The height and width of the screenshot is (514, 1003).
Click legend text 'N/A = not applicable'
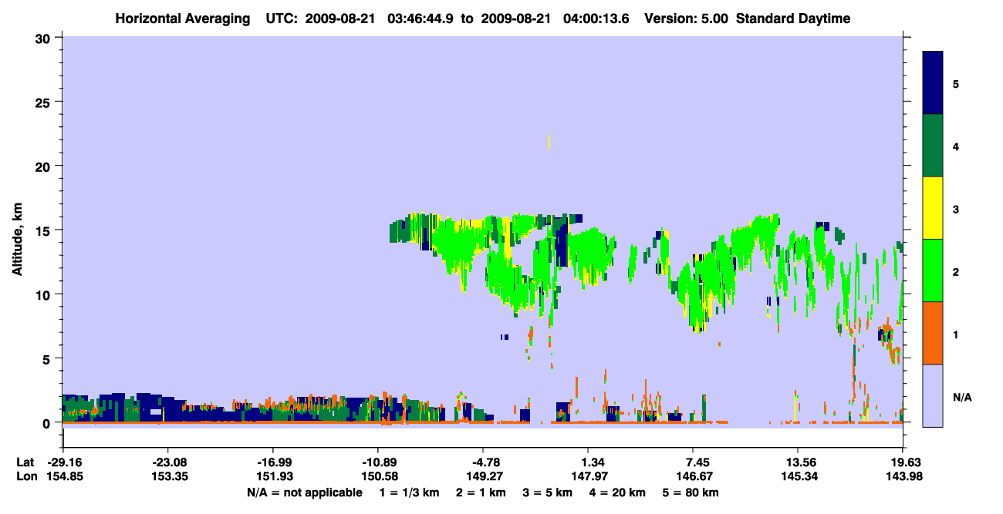(304, 492)
